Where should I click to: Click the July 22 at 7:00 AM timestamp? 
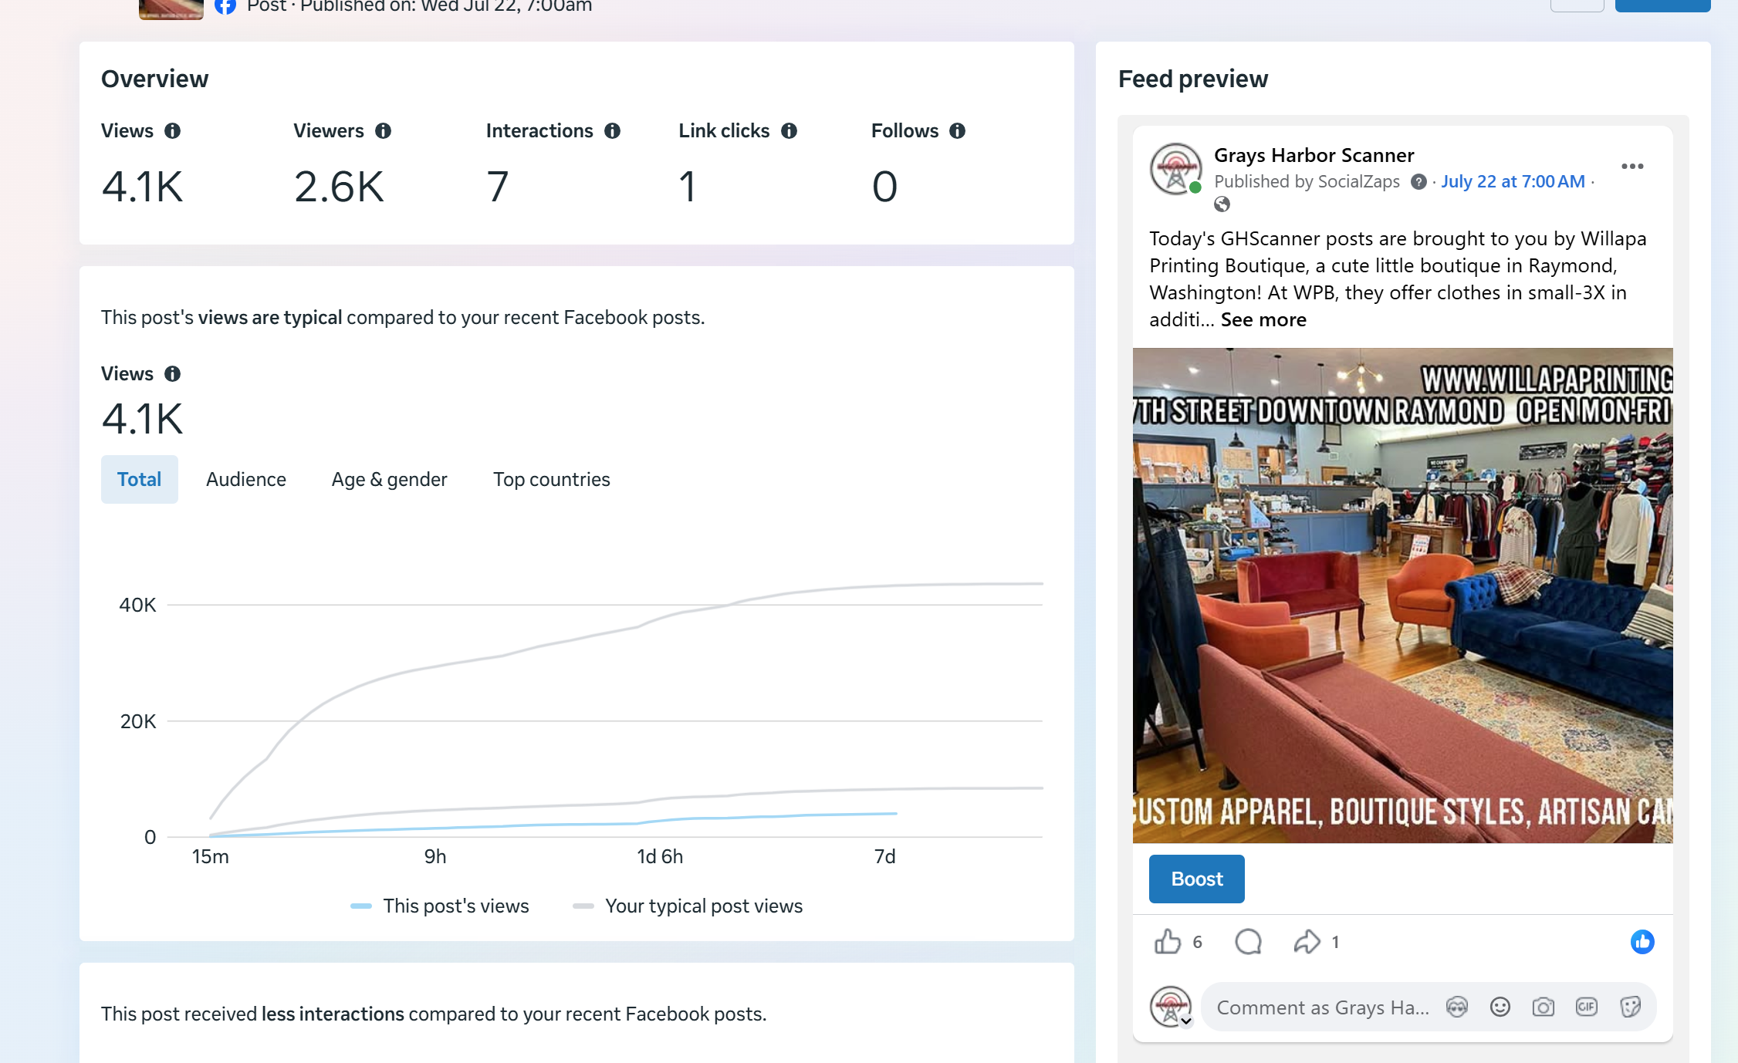1513,182
